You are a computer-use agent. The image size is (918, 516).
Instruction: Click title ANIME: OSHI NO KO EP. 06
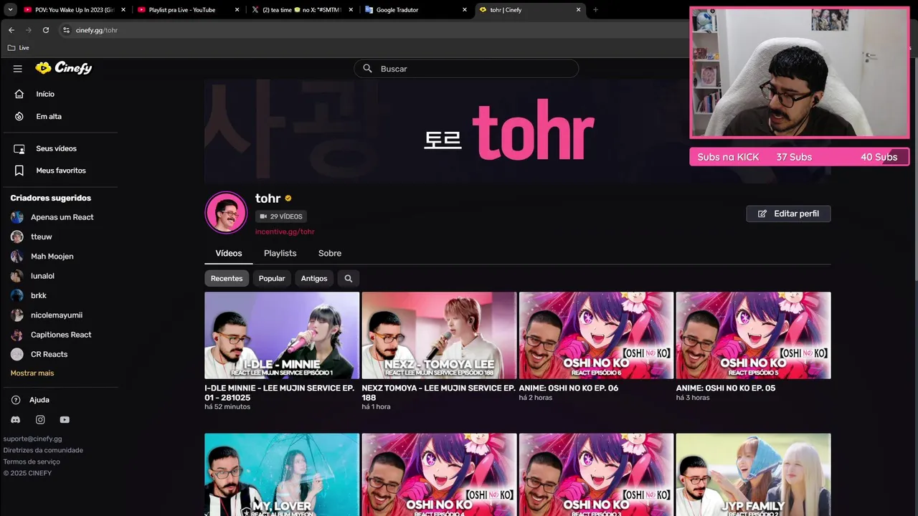(569, 388)
